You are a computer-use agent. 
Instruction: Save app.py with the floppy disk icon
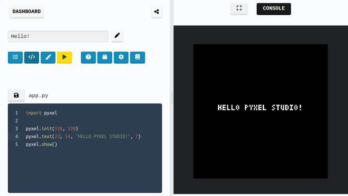[16, 95]
